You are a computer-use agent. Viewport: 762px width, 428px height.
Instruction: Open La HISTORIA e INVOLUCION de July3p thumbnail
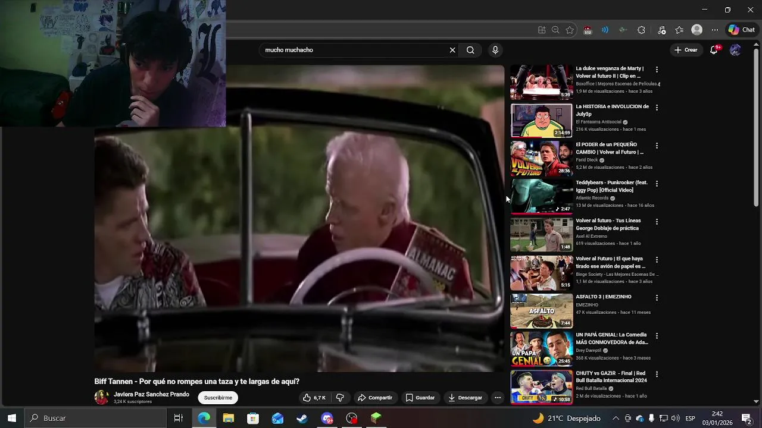(541, 120)
